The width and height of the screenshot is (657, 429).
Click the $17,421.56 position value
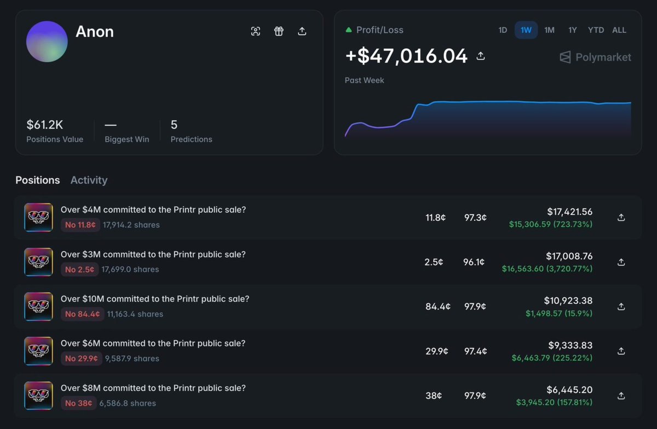pyautogui.click(x=569, y=211)
